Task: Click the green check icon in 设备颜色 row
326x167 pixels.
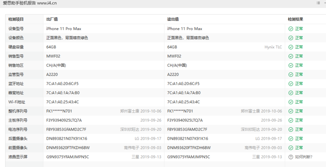Action: 291,38
